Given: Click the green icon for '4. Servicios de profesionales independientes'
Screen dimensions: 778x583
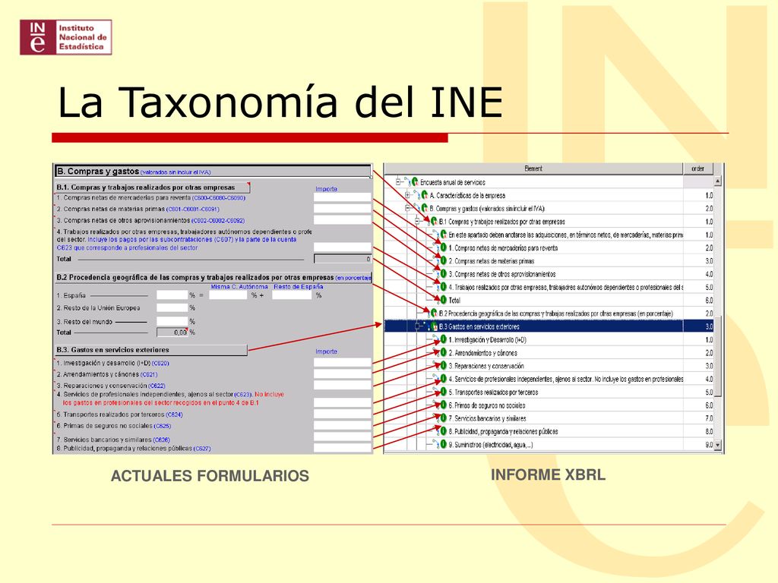Looking at the screenshot, I should click(443, 379).
